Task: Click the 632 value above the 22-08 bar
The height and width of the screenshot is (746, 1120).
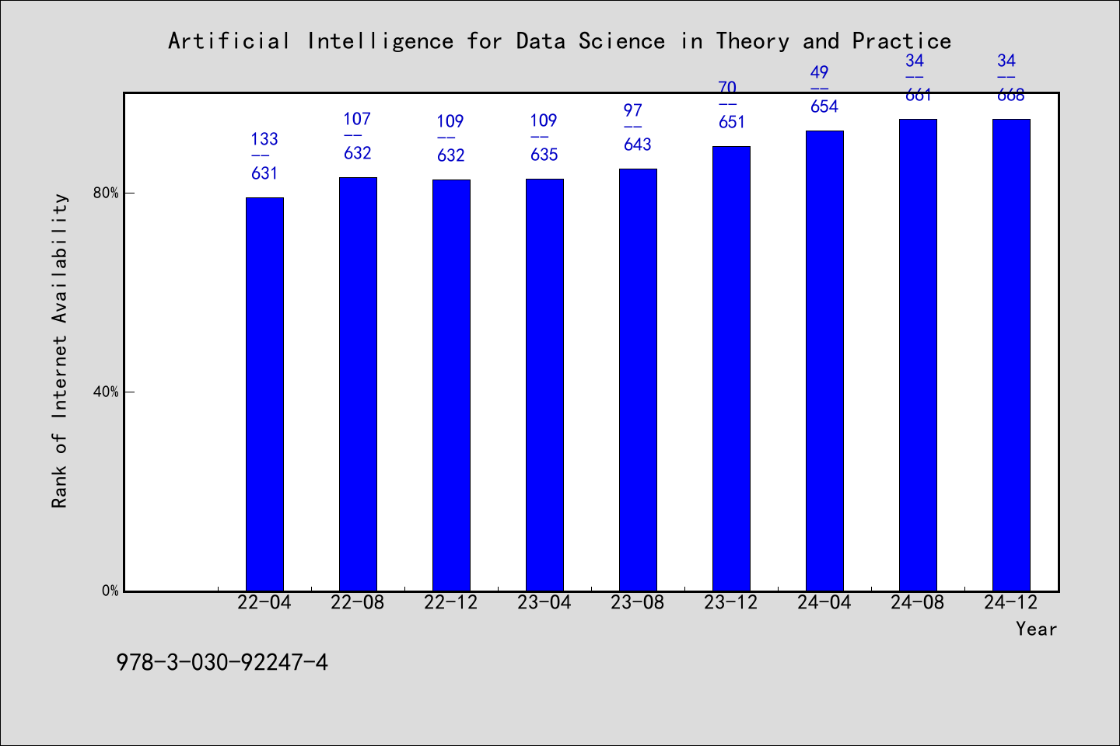Action: (358, 153)
